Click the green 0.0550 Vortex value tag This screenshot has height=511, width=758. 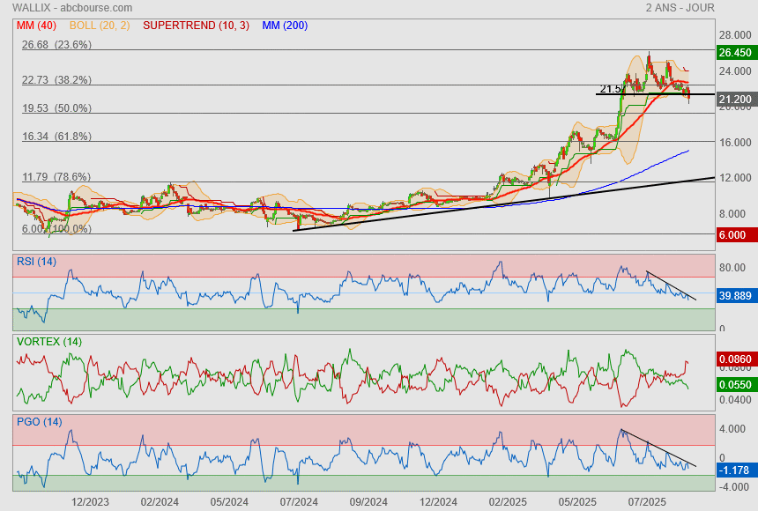pos(734,386)
